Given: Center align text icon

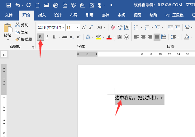Looking at the screenshot, I should click(x=143, y=37).
